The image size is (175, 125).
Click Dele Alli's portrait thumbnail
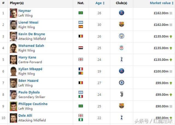tap(13, 118)
